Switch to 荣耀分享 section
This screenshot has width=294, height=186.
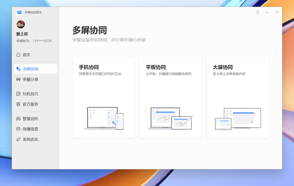pyautogui.click(x=31, y=79)
